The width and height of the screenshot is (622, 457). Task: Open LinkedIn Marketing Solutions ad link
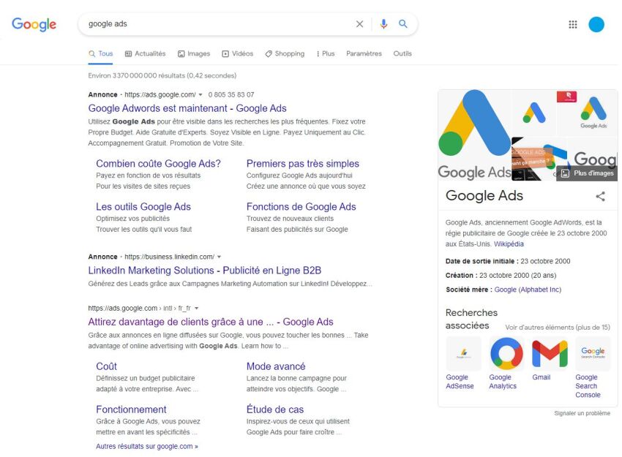(204, 271)
